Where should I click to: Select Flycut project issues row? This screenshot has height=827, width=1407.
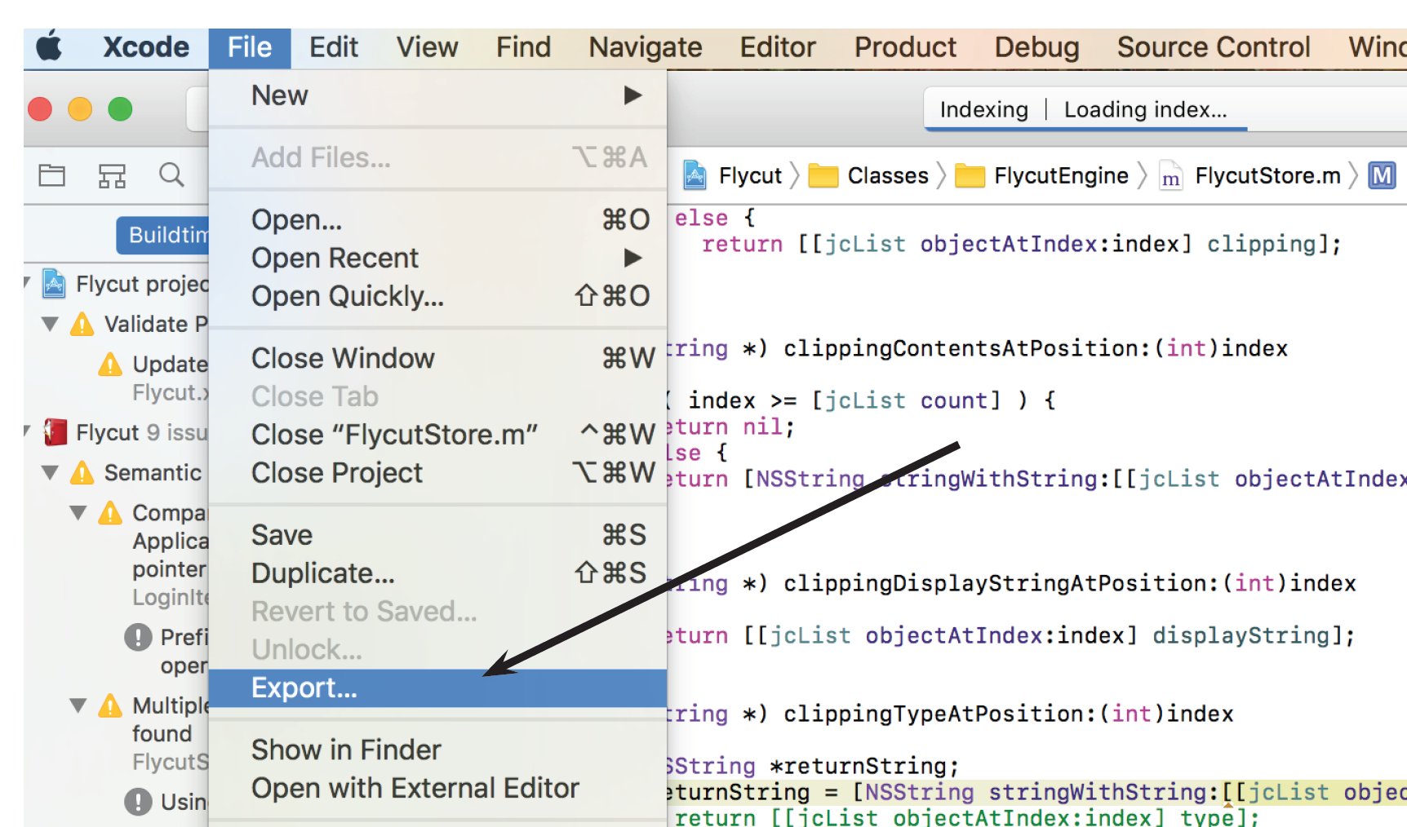[118, 284]
